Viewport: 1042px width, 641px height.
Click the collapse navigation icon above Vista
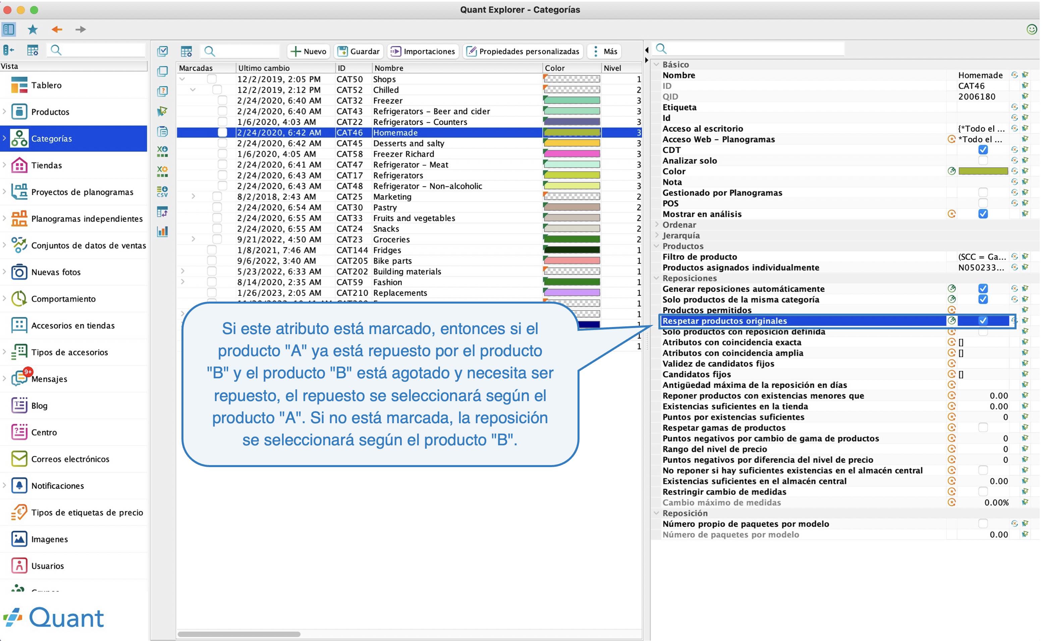point(8,51)
